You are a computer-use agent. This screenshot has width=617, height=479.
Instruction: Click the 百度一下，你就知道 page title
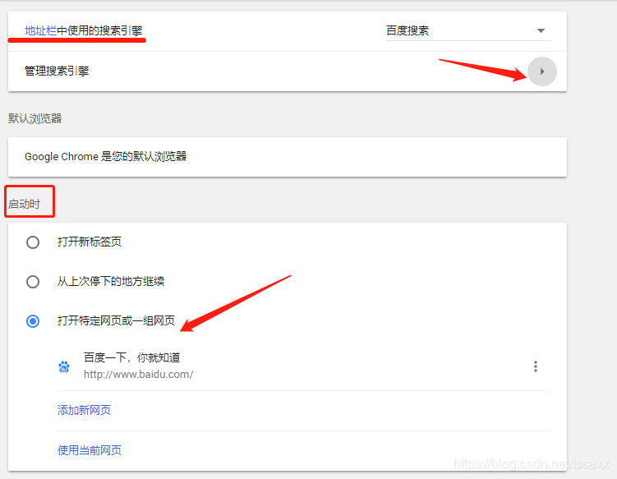click(131, 357)
